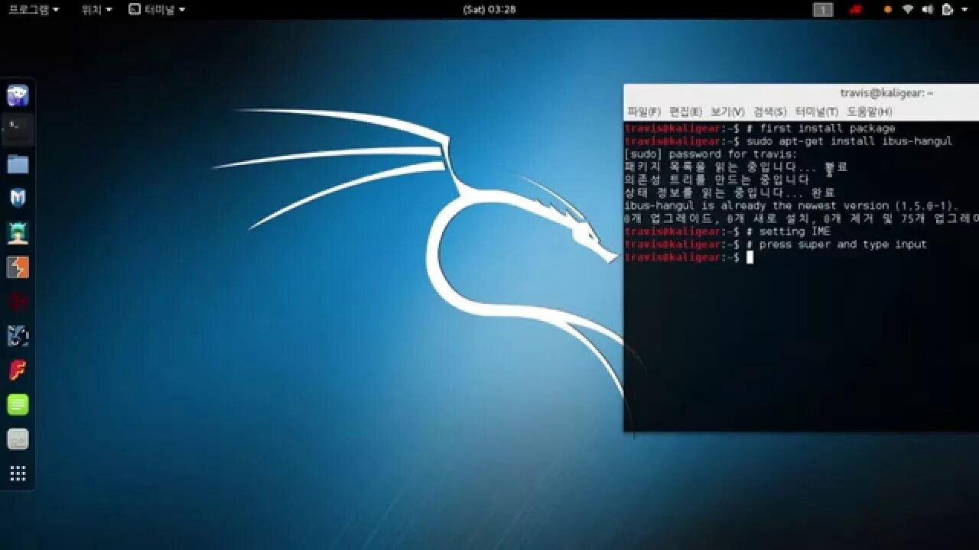
Task: Click the '# first install package' line
Action: coord(821,128)
